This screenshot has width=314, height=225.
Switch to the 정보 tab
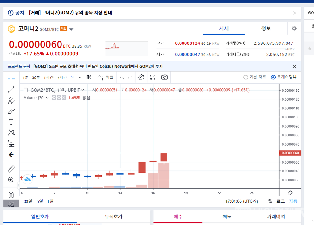tap(266, 29)
